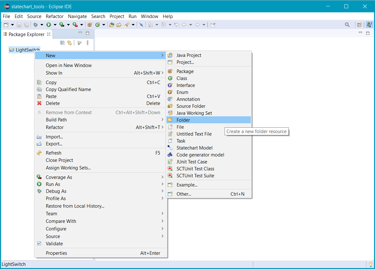The width and height of the screenshot is (375, 269).
Task: Open dropdown arrow next to Coverage icon
Action: click(68, 25)
